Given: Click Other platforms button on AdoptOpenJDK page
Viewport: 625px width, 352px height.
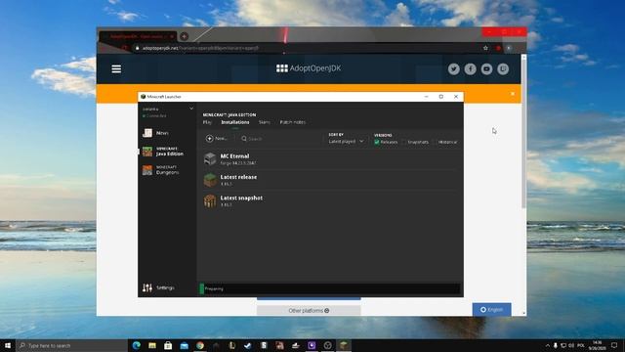Looking at the screenshot, I should 309,311.
